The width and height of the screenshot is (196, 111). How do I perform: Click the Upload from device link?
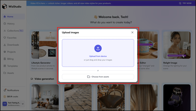pyautogui.click(x=98, y=56)
